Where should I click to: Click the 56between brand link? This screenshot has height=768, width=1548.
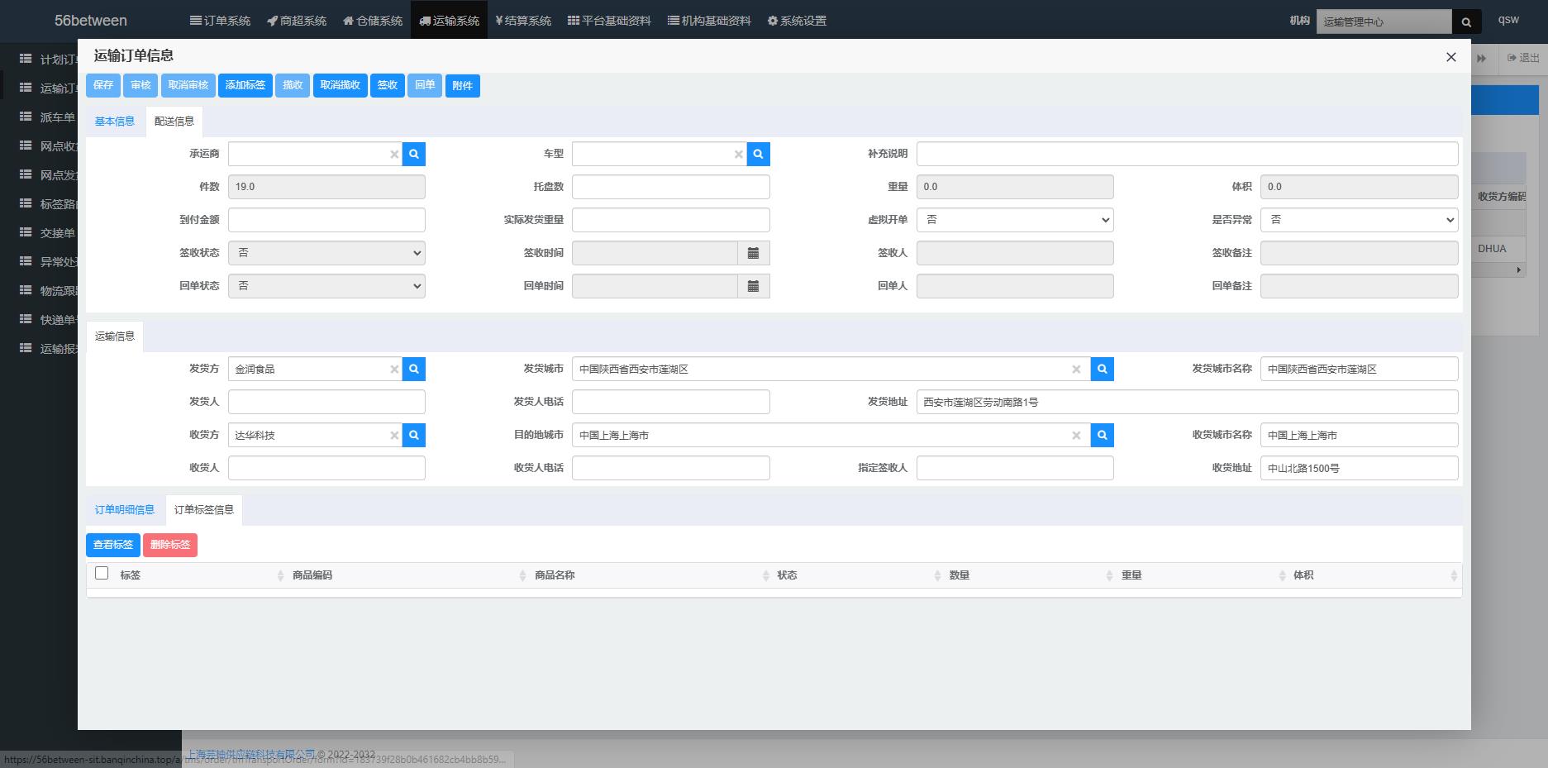click(91, 21)
